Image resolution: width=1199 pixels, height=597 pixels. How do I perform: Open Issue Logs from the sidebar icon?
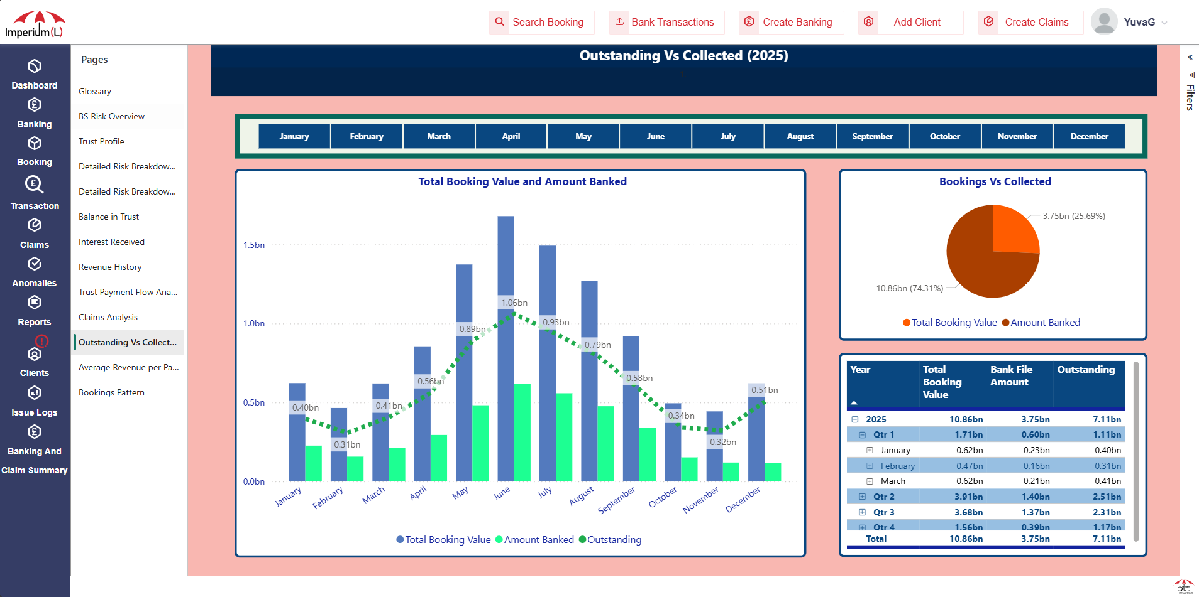pyautogui.click(x=35, y=393)
